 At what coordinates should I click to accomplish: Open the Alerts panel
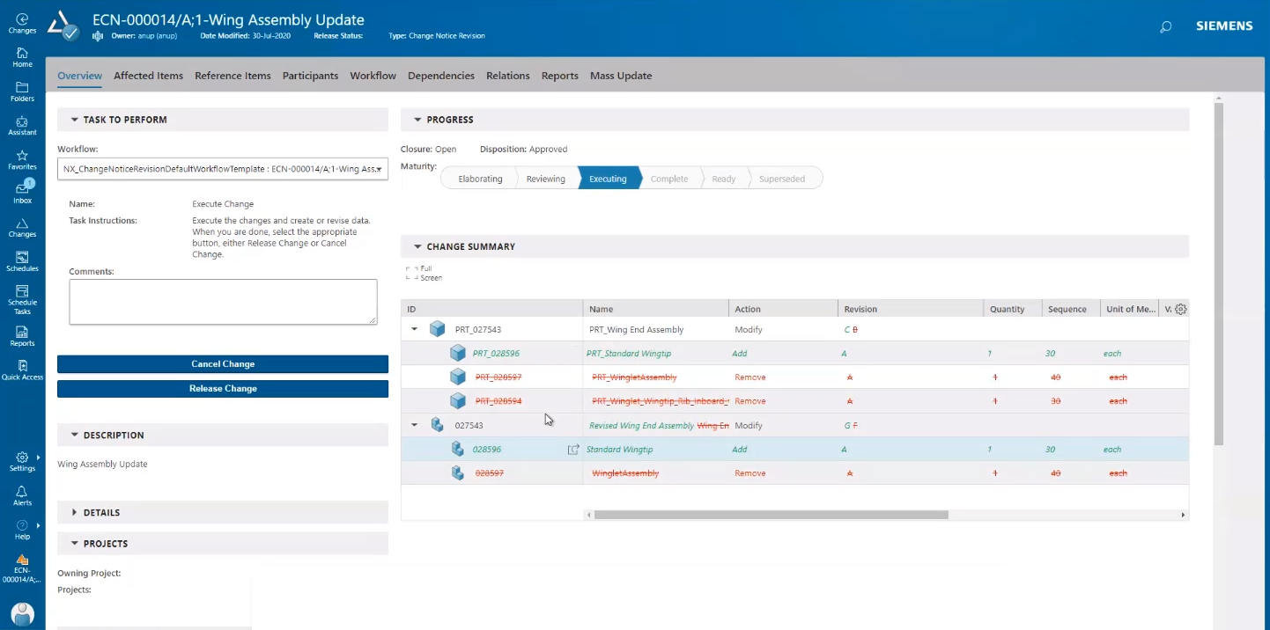22,495
